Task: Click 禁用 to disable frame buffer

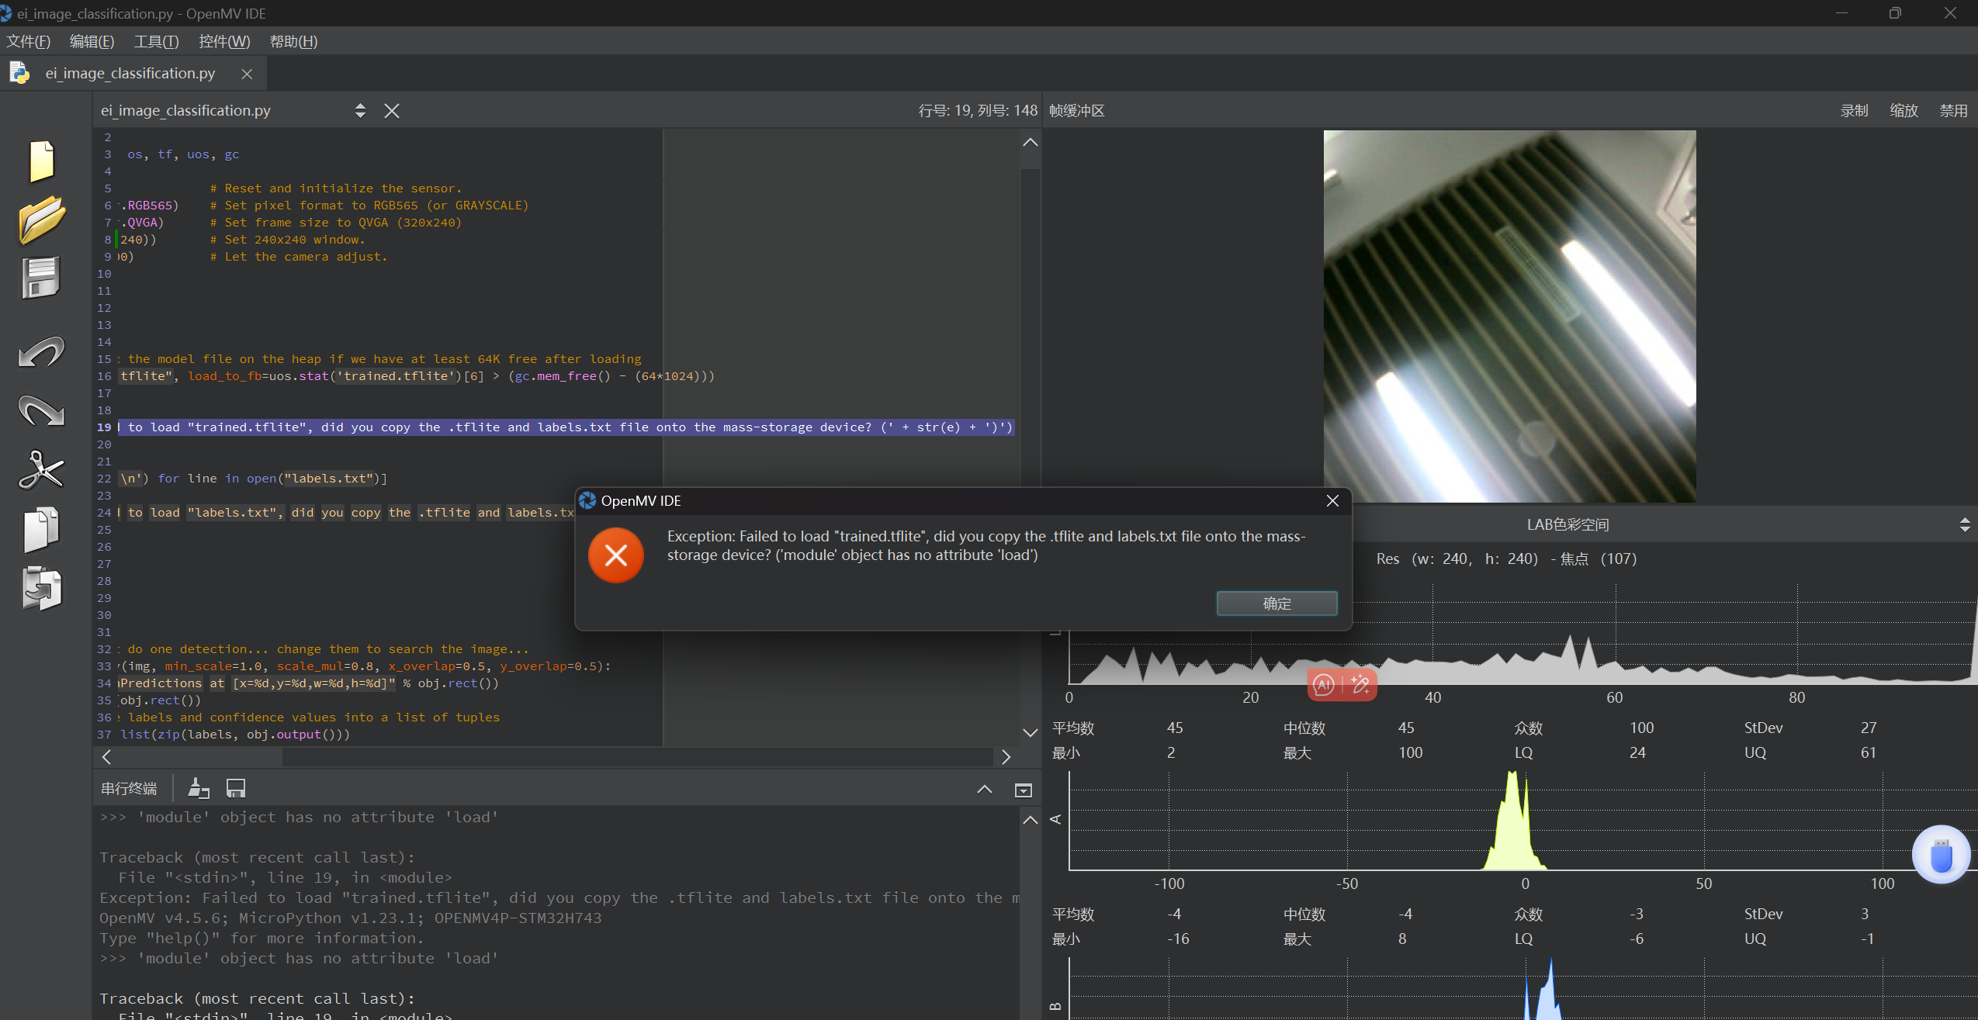Action: click(1953, 111)
